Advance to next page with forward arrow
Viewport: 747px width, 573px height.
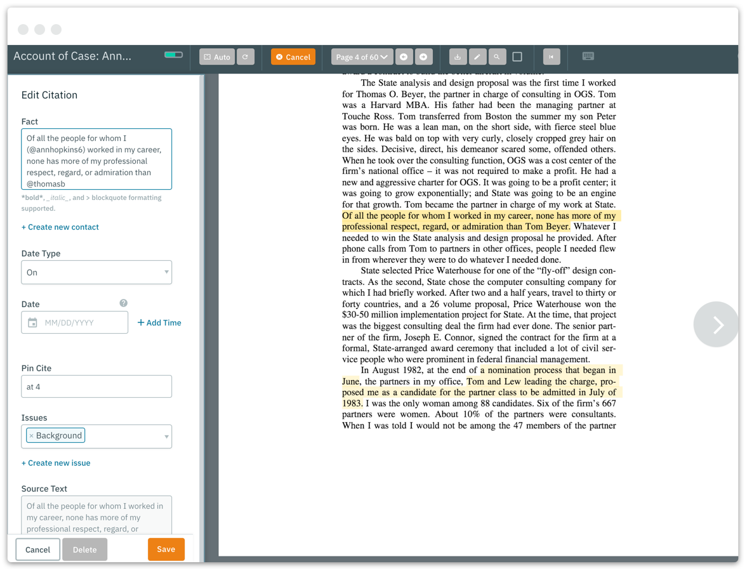tap(422, 56)
